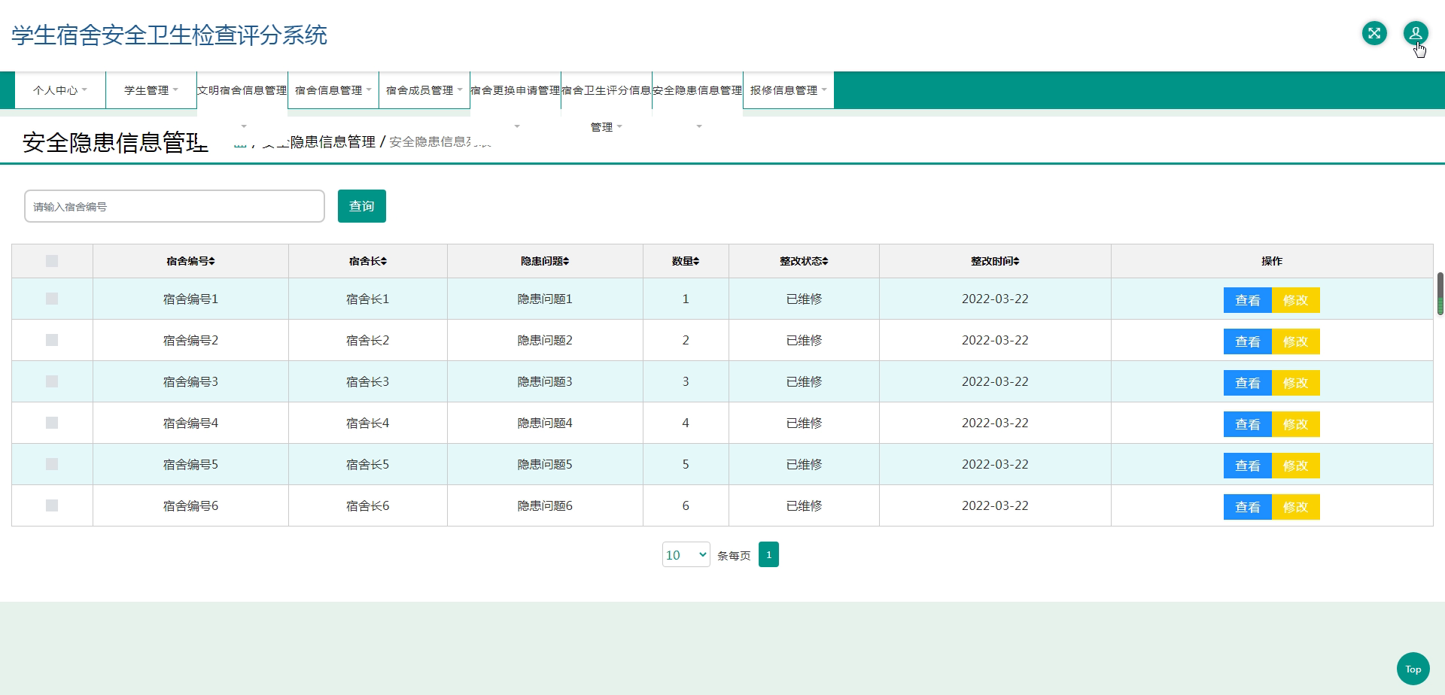Select the 宿舍长4 cell
This screenshot has width=1445, height=695.
[367, 423]
